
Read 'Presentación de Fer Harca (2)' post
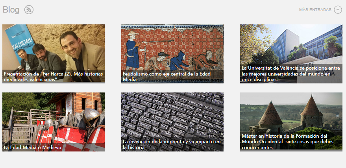[54, 76]
